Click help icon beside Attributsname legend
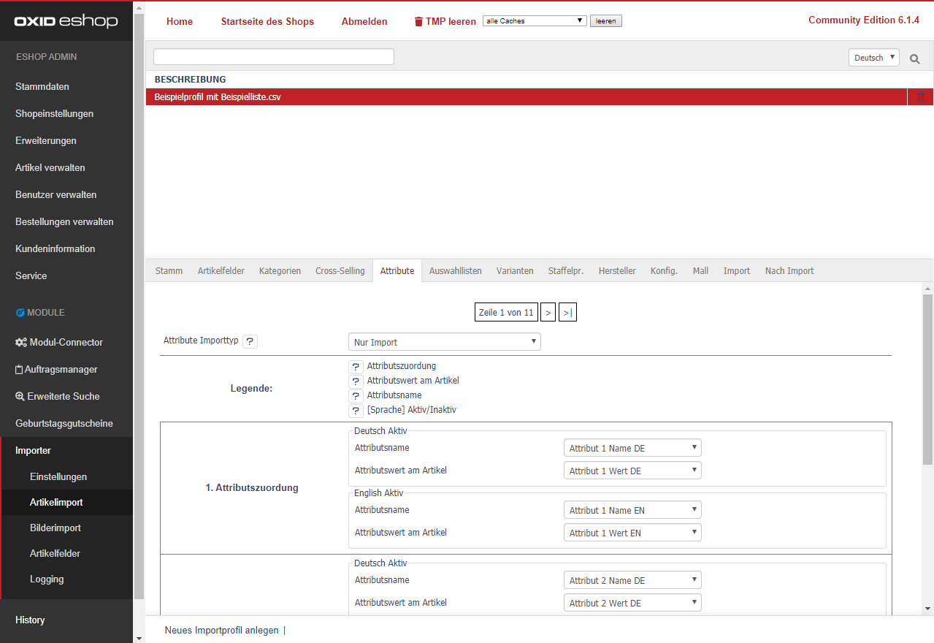Image resolution: width=934 pixels, height=643 pixels. pos(356,396)
